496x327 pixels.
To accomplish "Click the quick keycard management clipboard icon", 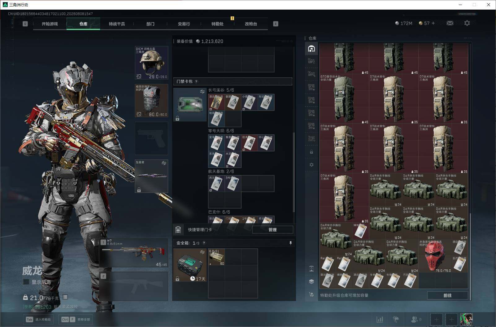I will [x=178, y=229].
